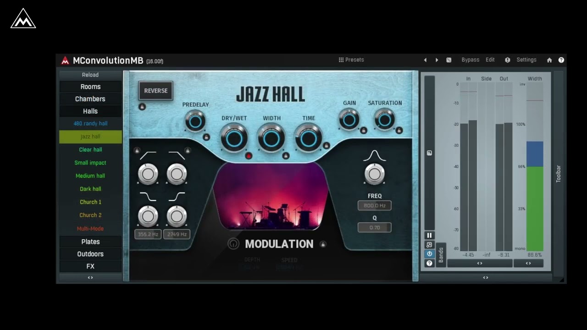Expand the Rooms category

[x=90, y=87]
